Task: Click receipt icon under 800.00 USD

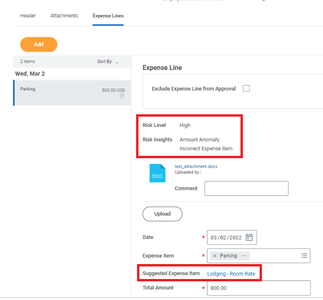Action: (122, 96)
